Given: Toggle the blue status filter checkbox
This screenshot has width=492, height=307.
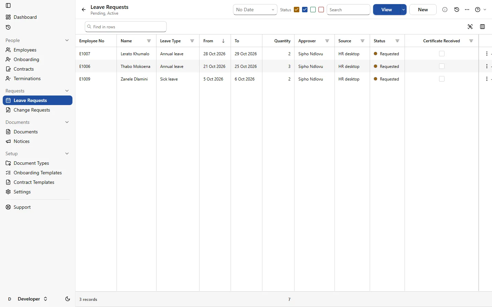Looking at the screenshot, I should coord(305,10).
